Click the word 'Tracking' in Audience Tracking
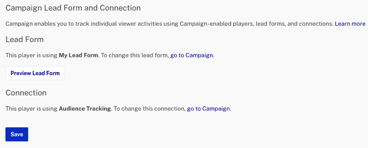This screenshot has height=148, width=368. (99, 109)
